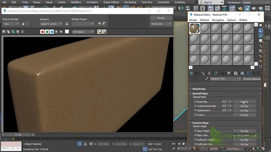Select the second gray sample slot in first row
Image resolution: width=271 pixels, height=152 pixels.
coord(205,28)
